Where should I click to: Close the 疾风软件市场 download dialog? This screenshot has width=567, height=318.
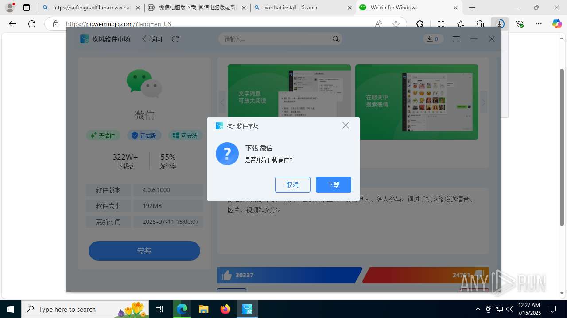(x=346, y=125)
